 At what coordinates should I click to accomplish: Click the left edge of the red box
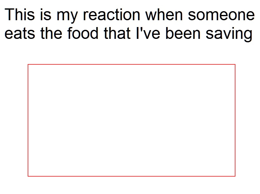coord(28,120)
